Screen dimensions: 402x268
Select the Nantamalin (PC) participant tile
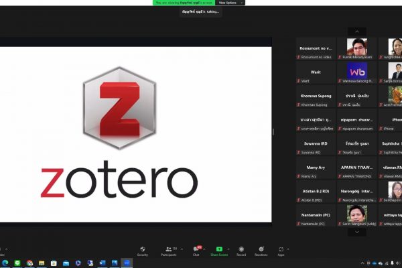(x=316, y=216)
